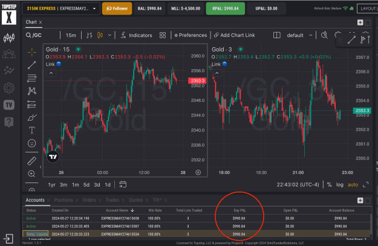
Task: Select the brush drawing tool
Action: click(31, 118)
